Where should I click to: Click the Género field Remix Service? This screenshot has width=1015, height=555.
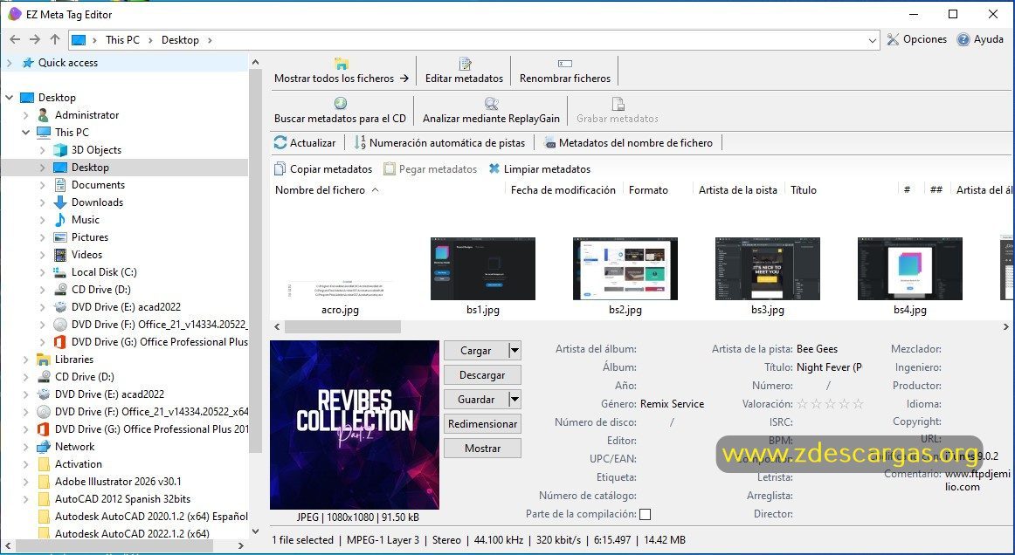click(672, 404)
